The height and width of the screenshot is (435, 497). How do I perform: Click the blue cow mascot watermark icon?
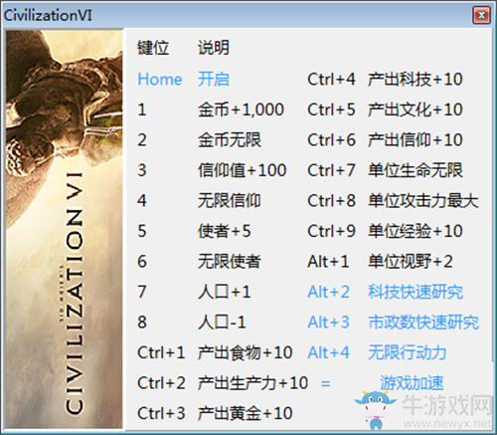click(x=375, y=410)
